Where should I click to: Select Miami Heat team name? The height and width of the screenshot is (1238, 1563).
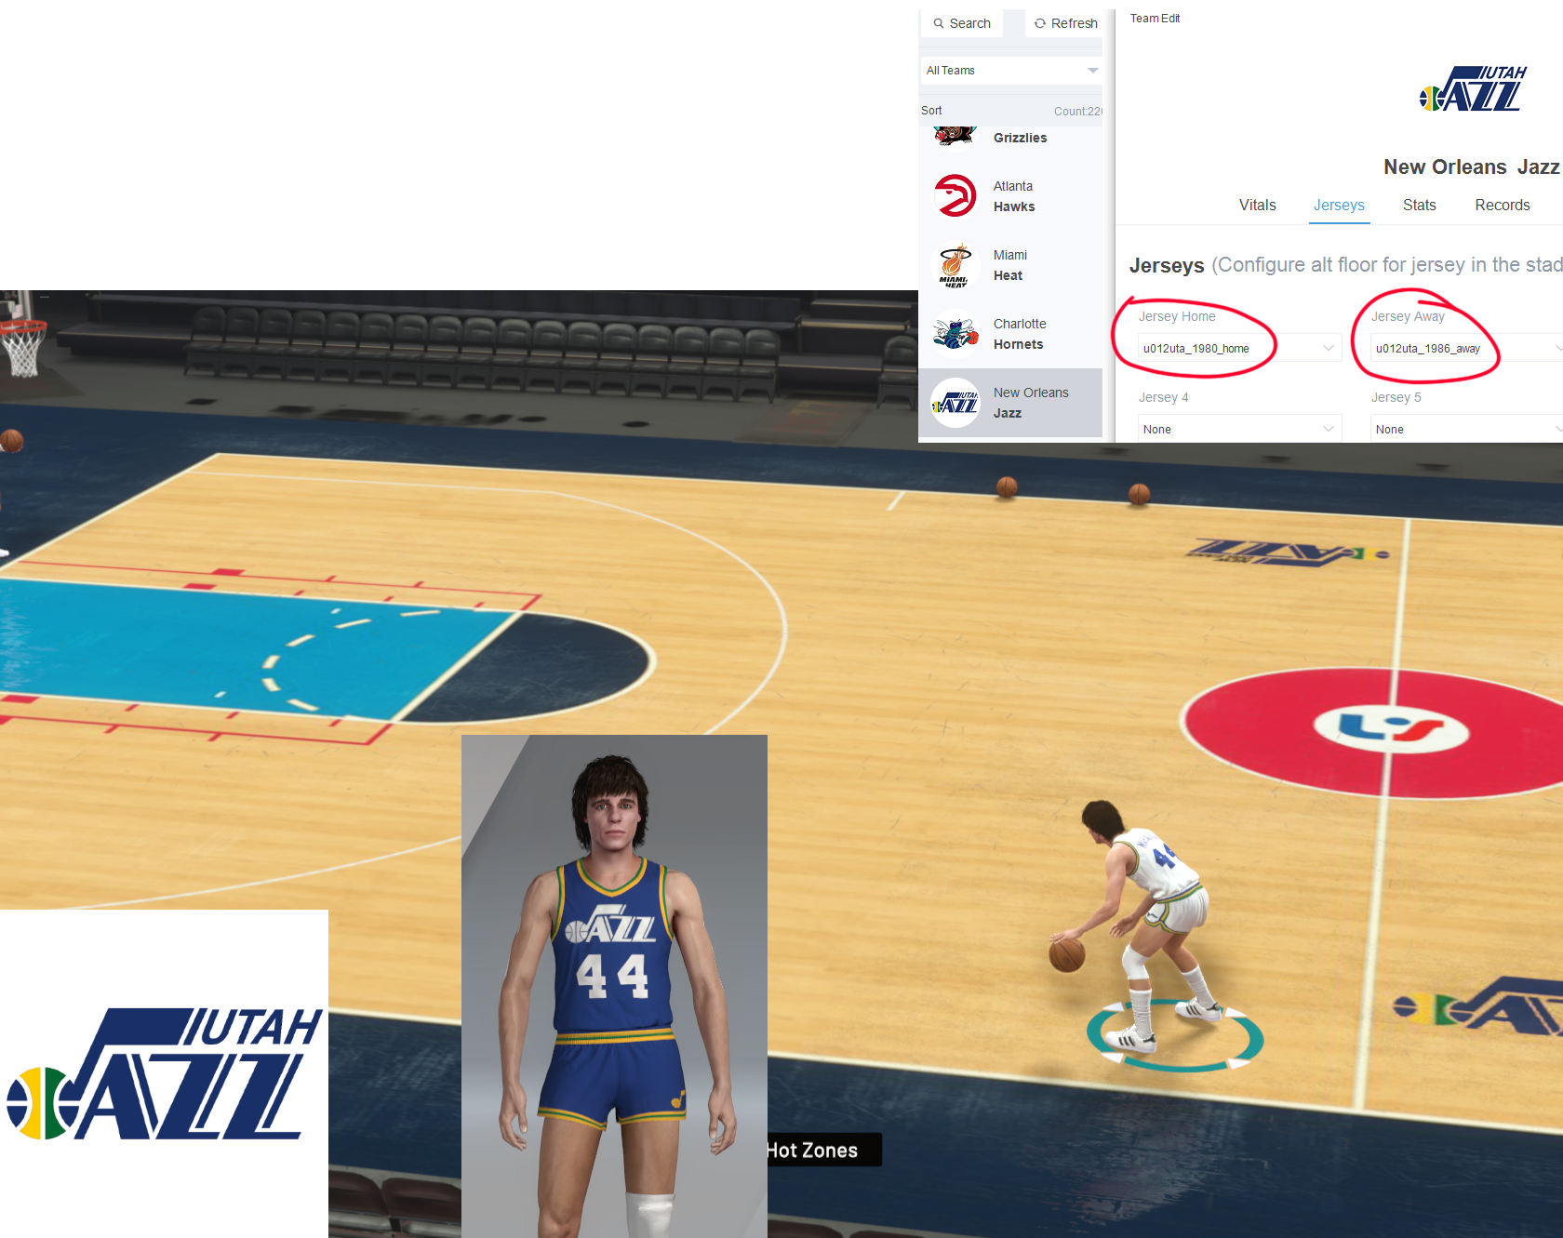coord(1010,265)
